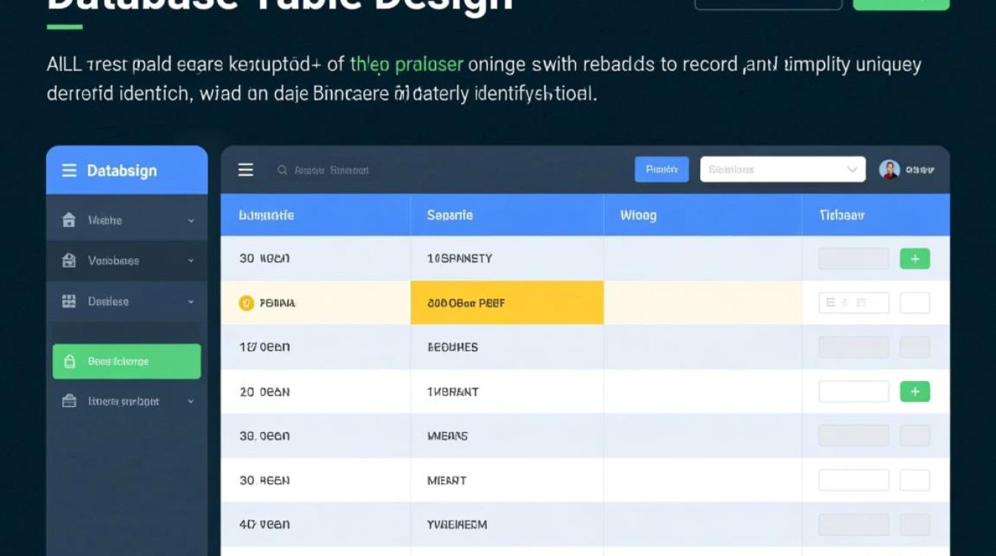Click the blue button left of the dropdown
This screenshot has height=556, width=996.
point(661,170)
